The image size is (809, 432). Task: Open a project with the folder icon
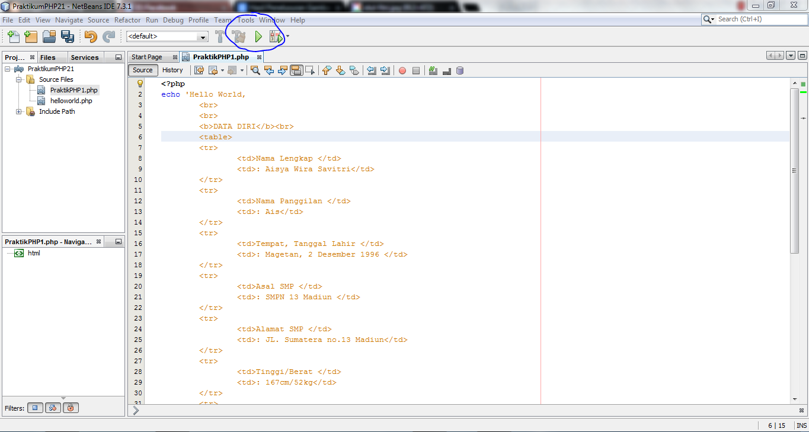click(x=49, y=36)
